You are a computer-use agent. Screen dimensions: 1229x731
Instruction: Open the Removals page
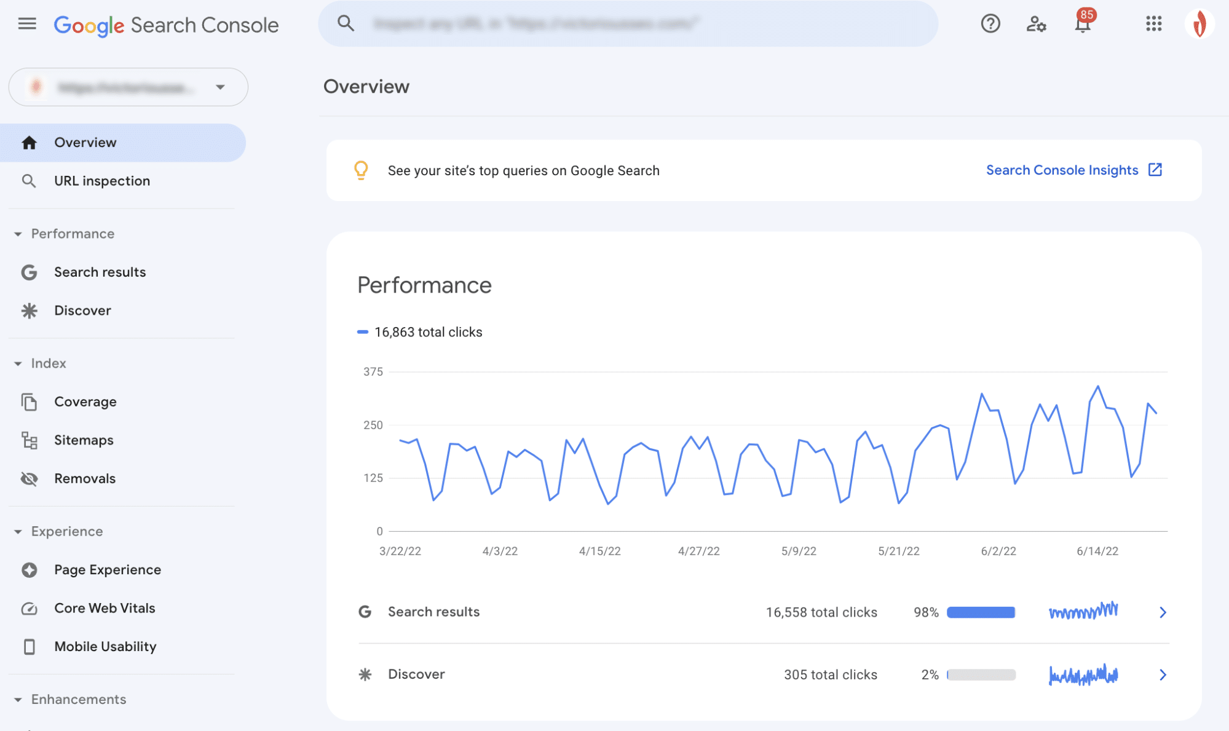point(123,478)
